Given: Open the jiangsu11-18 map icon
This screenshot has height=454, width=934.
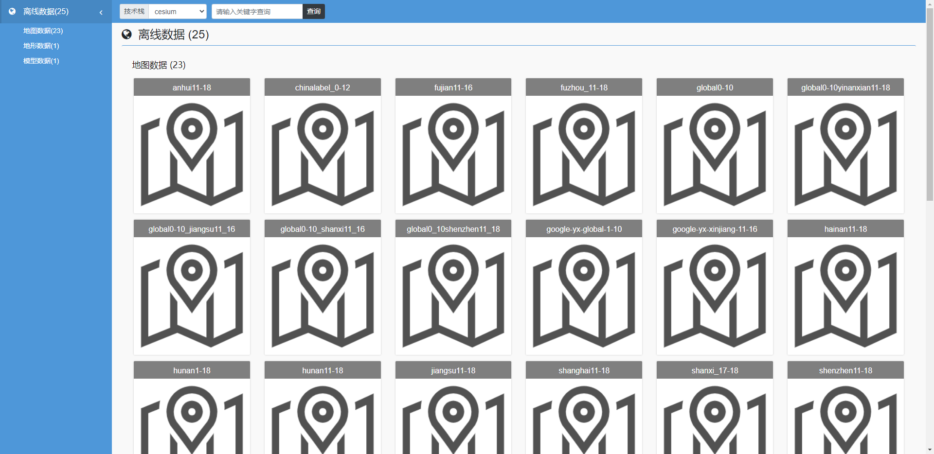Looking at the screenshot, I should [453, 420].
